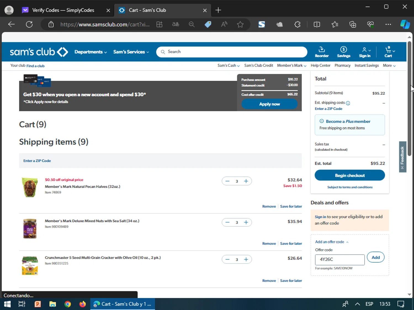Increase Crunchmaster Cracker quantity

coord(246,260)
